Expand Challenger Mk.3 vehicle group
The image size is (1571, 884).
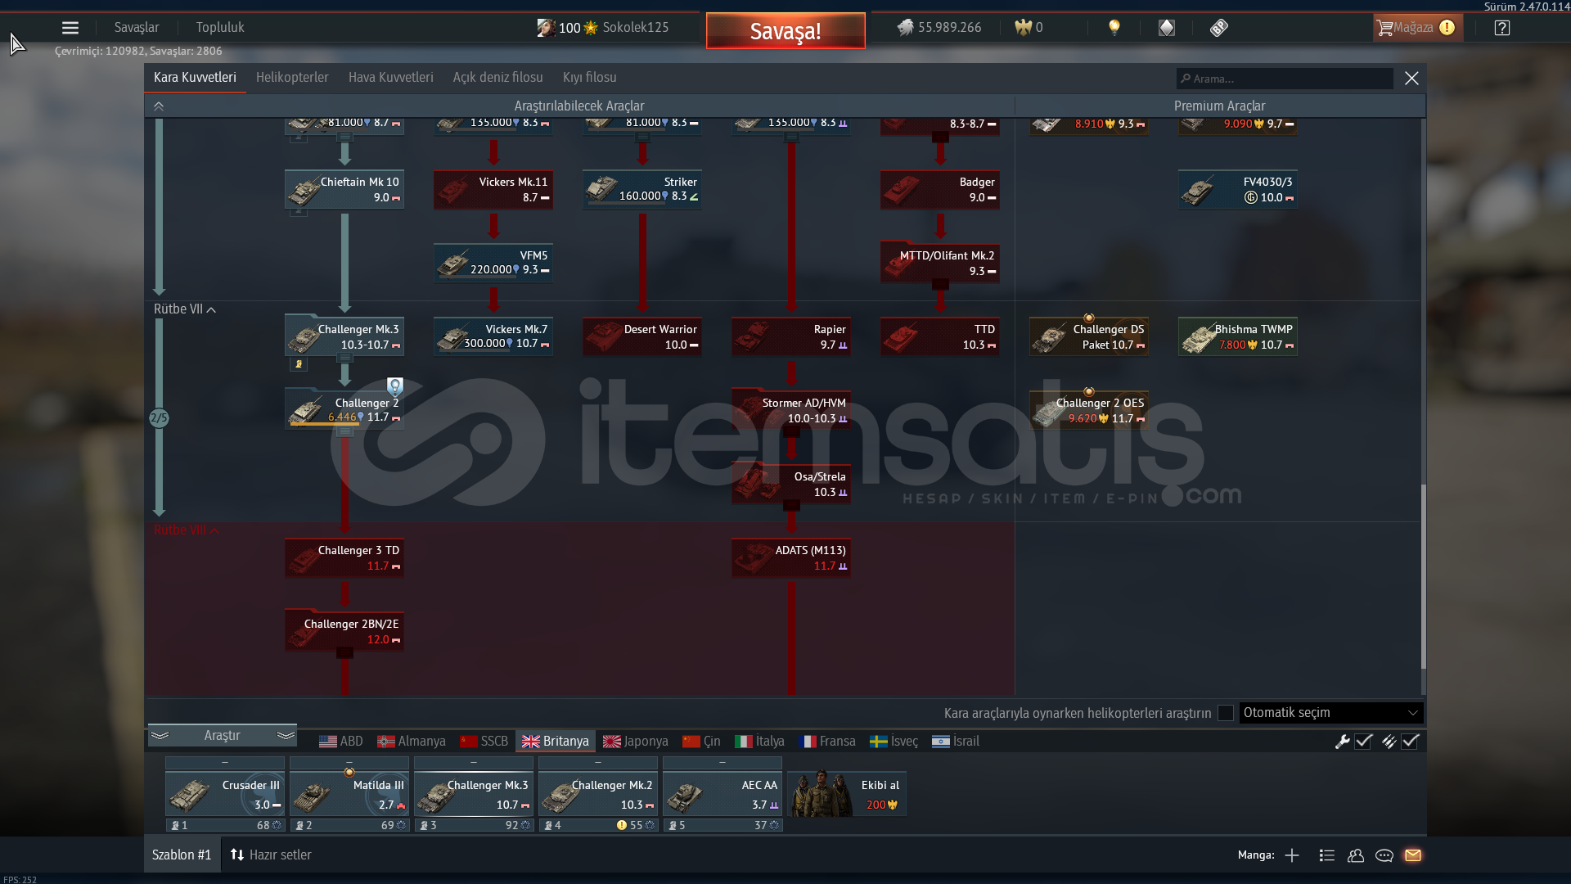coord(344,337)
